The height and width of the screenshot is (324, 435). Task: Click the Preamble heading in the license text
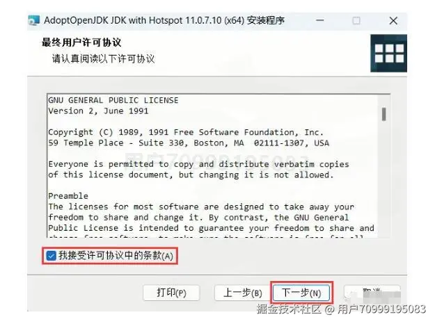68,196
